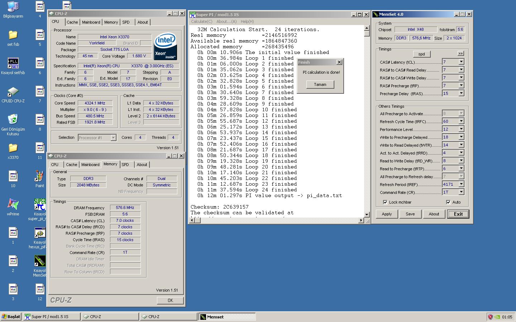Open Precharge Delay (tRAS) dropdown
This screenshot has width=516, height=322.
pos(461,93)
